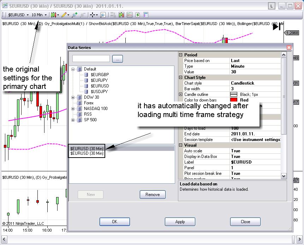Viewport: 304px width, 245px height.
Task: Click the $USDJPY instrument icon
Action: pyautogui.click(x=87, y=92)
